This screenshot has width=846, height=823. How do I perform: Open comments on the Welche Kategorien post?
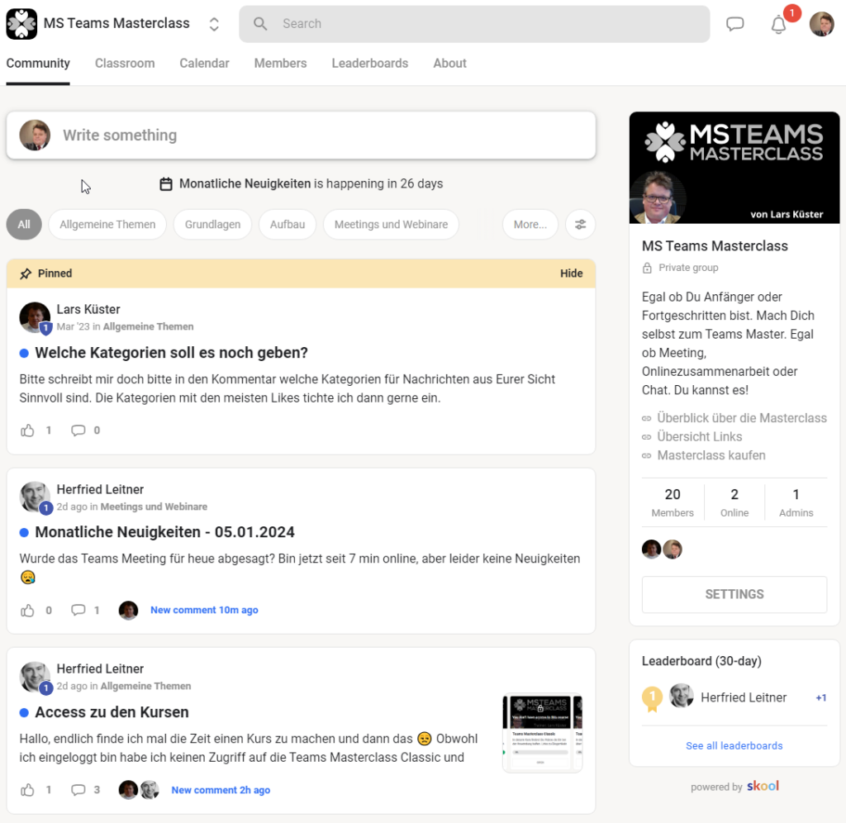point(78,431)
